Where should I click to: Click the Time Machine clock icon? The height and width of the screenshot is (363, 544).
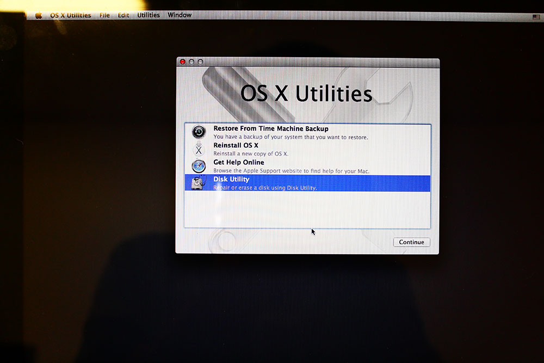click(x=199, y=132)
